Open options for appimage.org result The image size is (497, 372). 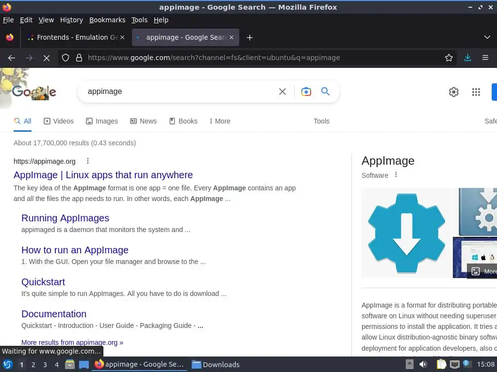tap(88, 161)
